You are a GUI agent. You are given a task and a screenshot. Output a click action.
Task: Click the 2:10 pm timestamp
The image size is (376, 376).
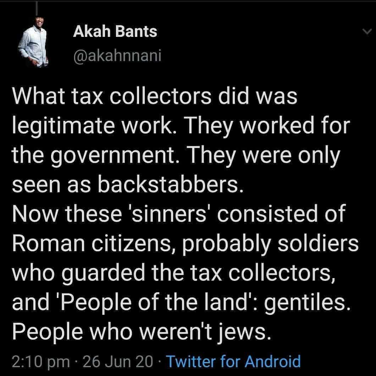(x=40, y=361)
